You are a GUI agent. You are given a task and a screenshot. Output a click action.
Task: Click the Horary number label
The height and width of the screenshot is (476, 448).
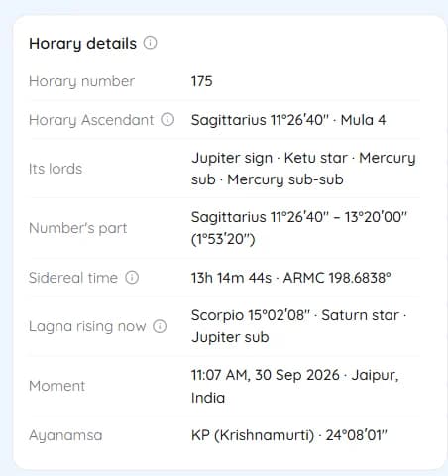click(82, 81)
